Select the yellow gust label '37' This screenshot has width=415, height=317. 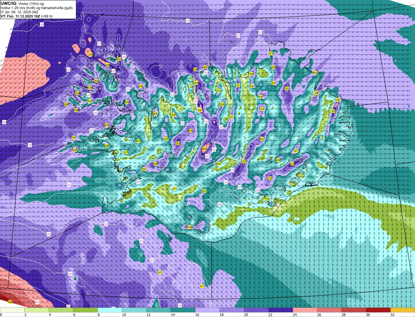point(243,161)
